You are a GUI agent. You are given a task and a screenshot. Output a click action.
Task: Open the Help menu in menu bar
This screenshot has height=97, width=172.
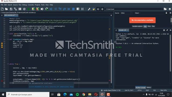coord(51,5)
